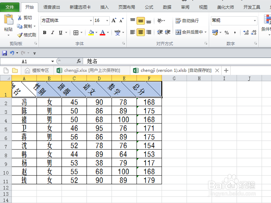Screen dimensions: 271x203
Task: Click the Undo arrow
Action: click(x=12, y=53)
